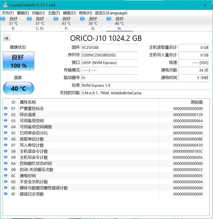Viewport: 213px width, 219px height.
Task: Open the 文件(F) menu
Action: click(x=8, y=13)
